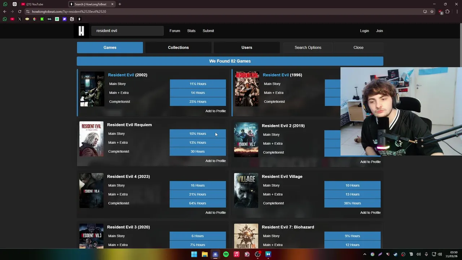Open the Forum menu link
Viewport: 462px width, 260px height.
[175, 31]
